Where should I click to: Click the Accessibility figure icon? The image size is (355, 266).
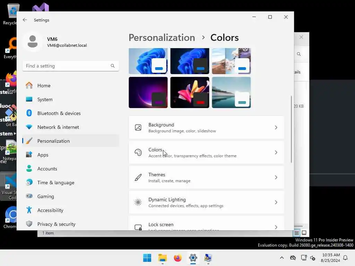pos(29,210)
